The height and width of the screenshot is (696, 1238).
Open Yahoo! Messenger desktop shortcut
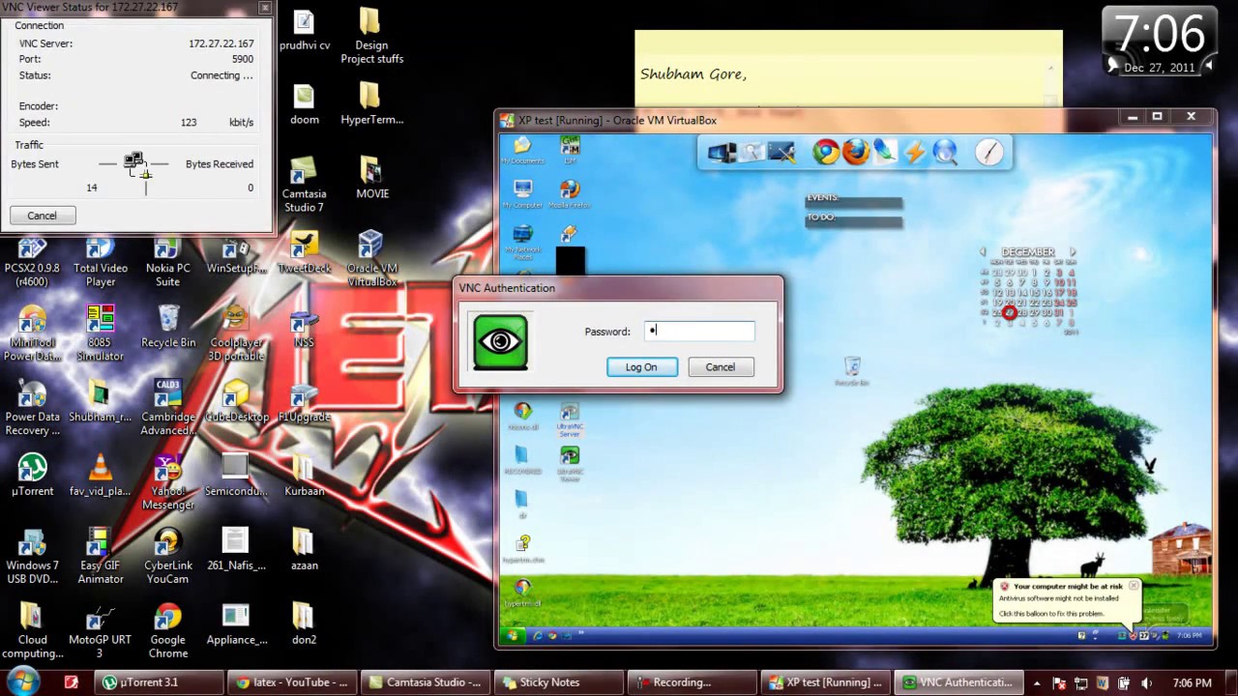coord(167,481)
